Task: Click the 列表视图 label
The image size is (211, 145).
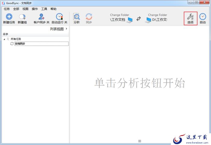Action: (57, 29)
